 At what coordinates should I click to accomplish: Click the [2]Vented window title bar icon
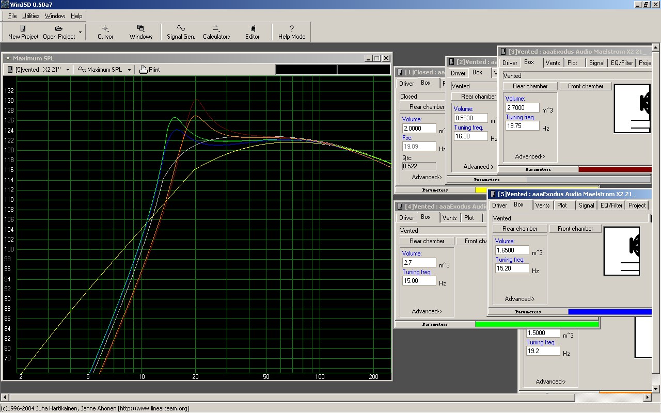point(451,62)
